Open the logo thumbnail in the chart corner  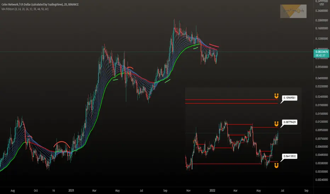pyautogui.click(x=293, y=11)
